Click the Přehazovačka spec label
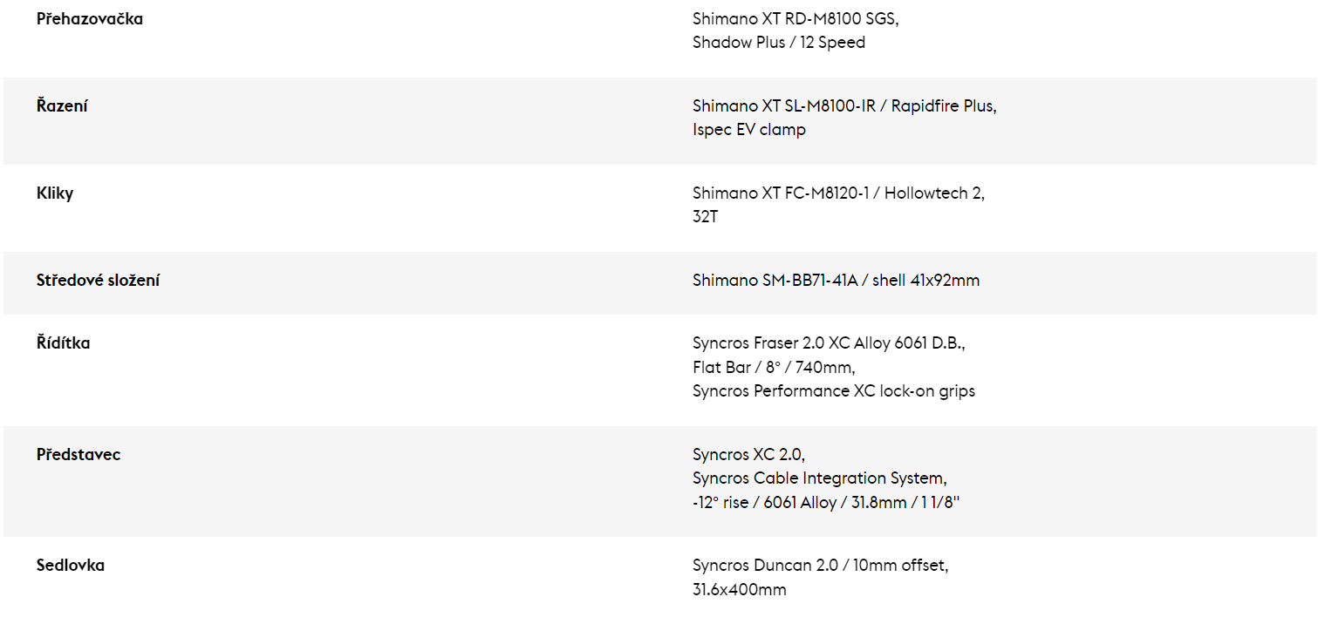Viewport: 1318px width, 624px height. [x=90, y=19]
